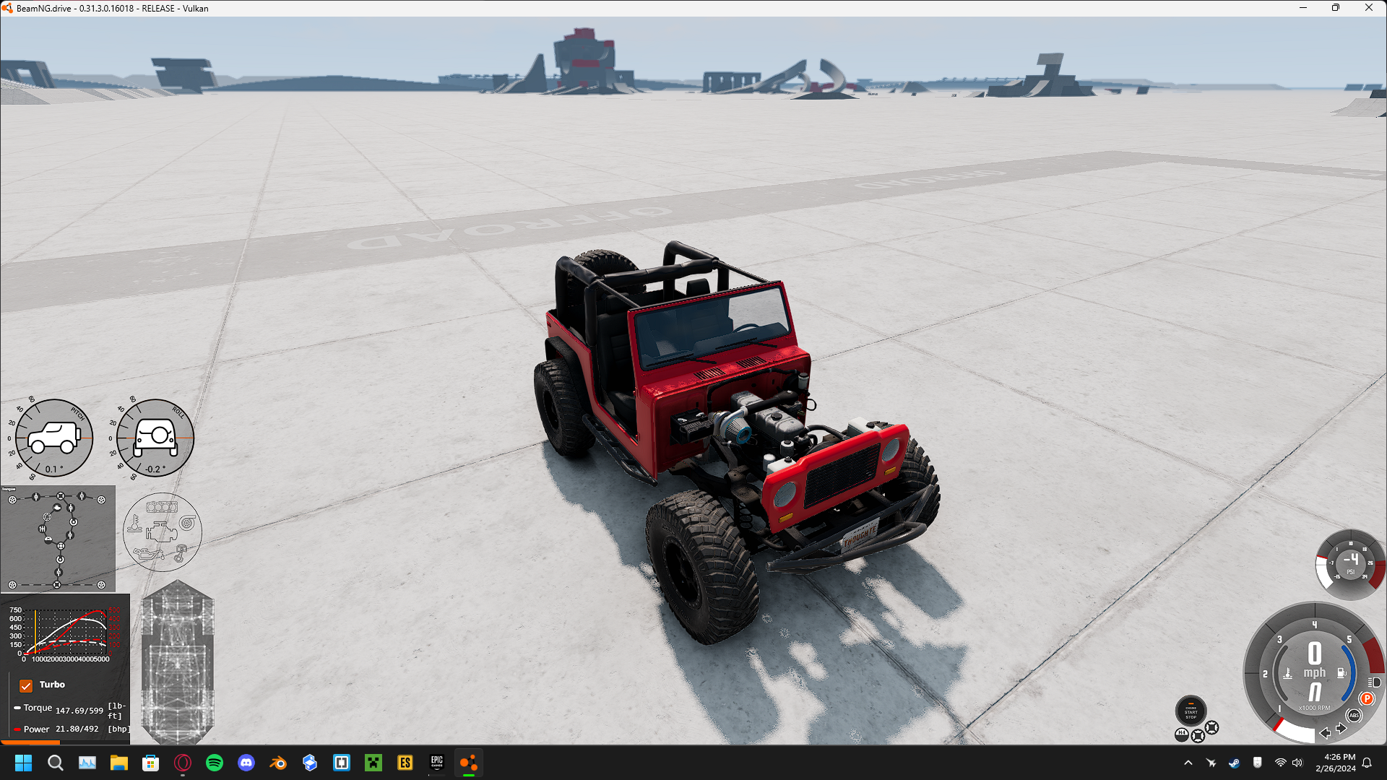Activate the right turn signal arrow

click(x=1341, y=728)
